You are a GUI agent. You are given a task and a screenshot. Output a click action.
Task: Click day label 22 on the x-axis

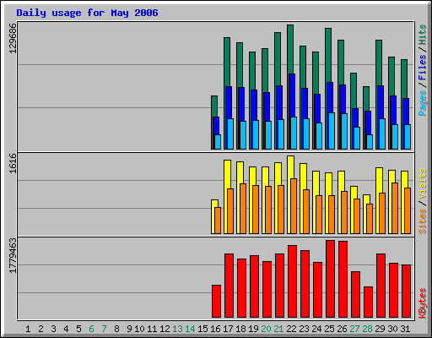point(291,329)
